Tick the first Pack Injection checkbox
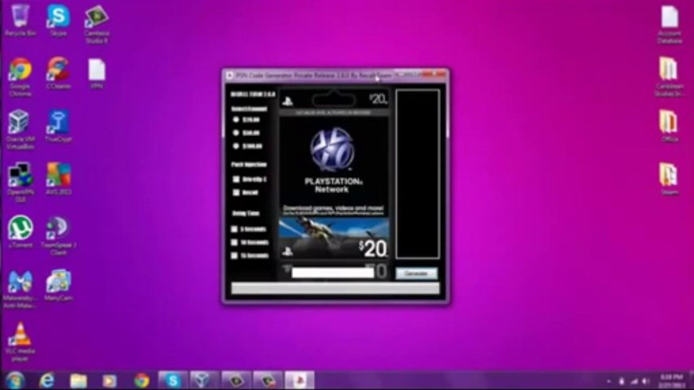694x390 pixels. tap(236, 179)
